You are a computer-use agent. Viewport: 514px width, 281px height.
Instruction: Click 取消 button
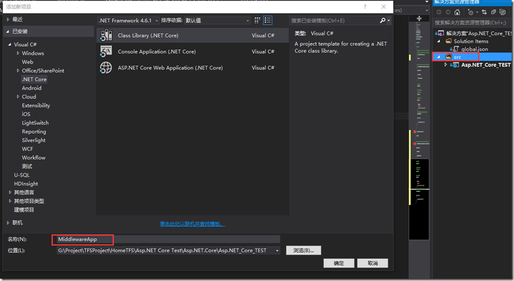[x=373, y=263]
